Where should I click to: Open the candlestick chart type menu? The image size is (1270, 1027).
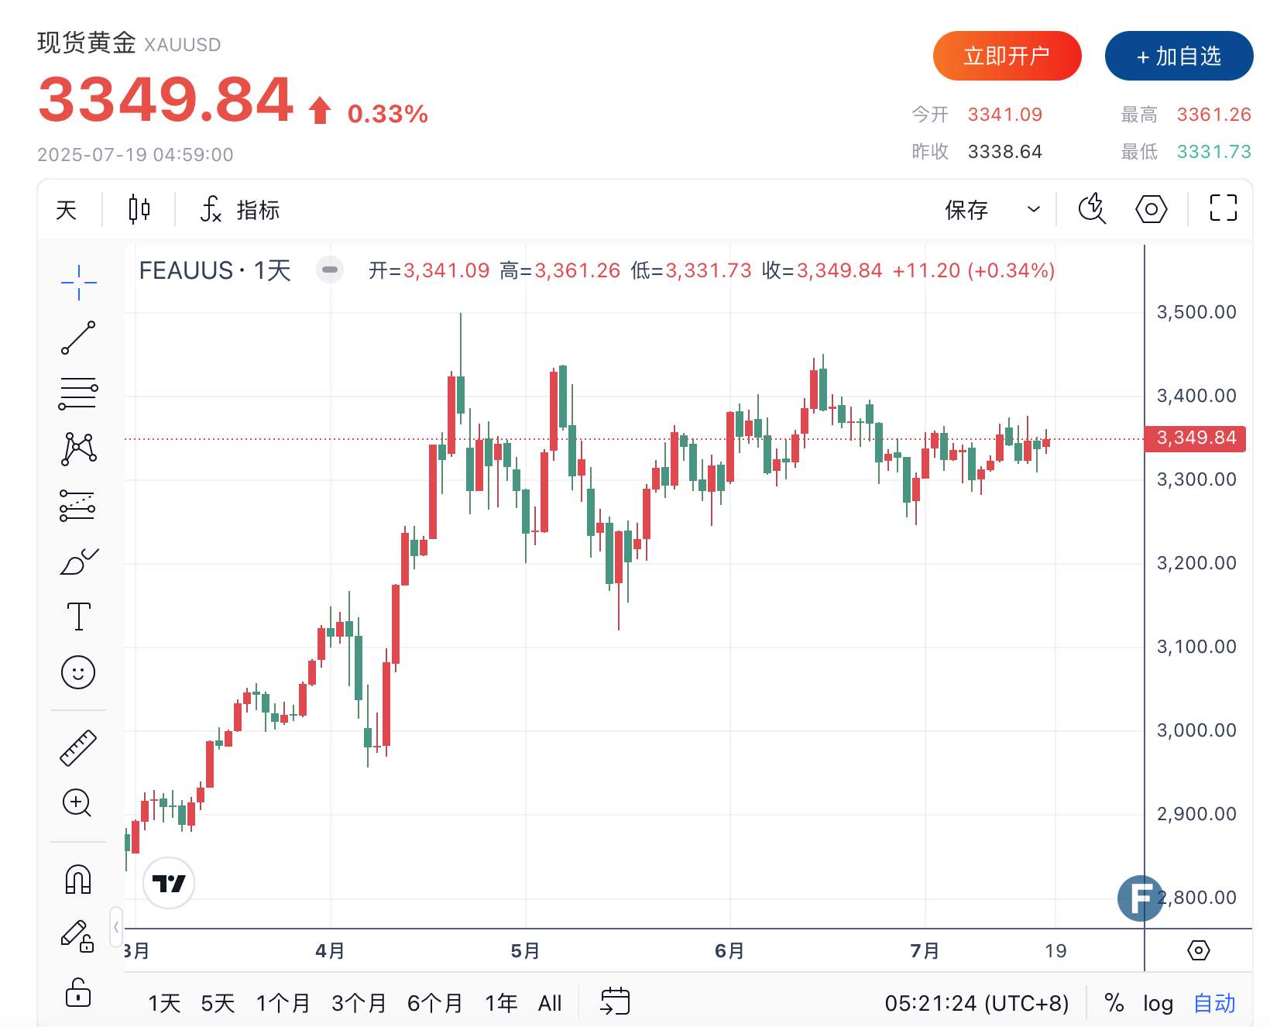138,209
